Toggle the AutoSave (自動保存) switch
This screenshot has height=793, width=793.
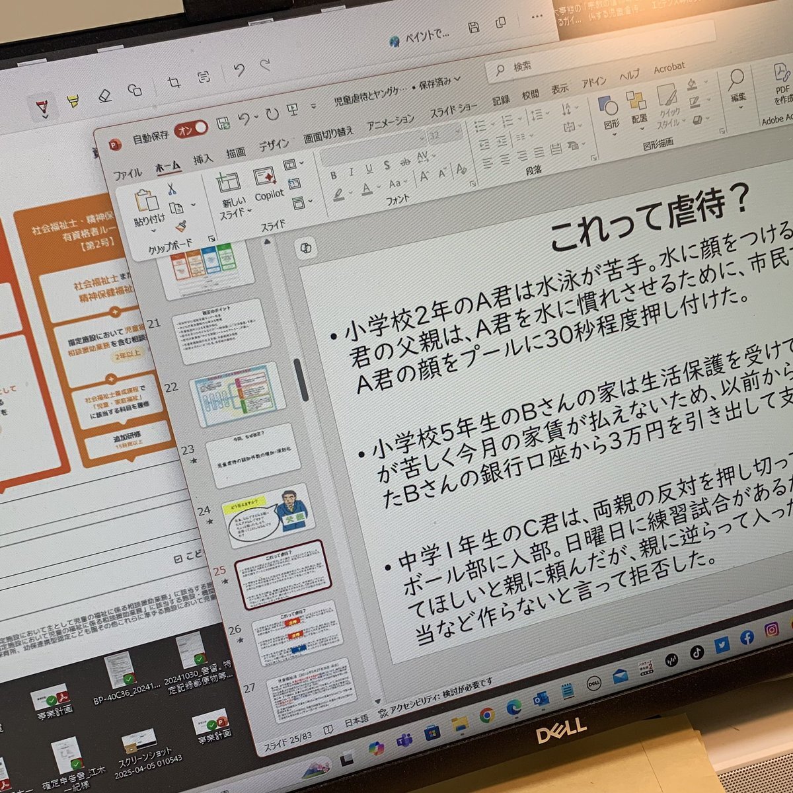tap(190, 130)
